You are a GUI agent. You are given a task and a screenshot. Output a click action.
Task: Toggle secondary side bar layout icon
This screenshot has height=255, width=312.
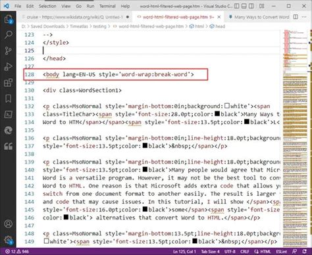pyautogui.click(x=251, y=6)
